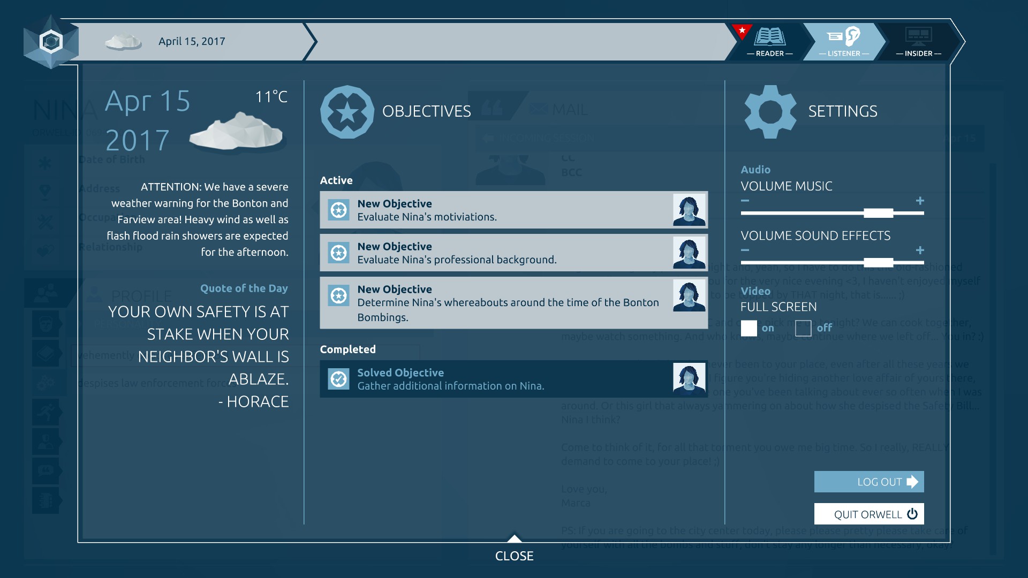This screenshot has height=578, width=1028.
Task: Click star icon of professional background objective
Action: 338,253
